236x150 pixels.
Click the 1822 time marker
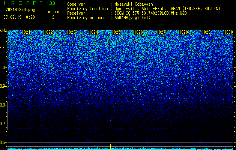click(x=48, y=32)
